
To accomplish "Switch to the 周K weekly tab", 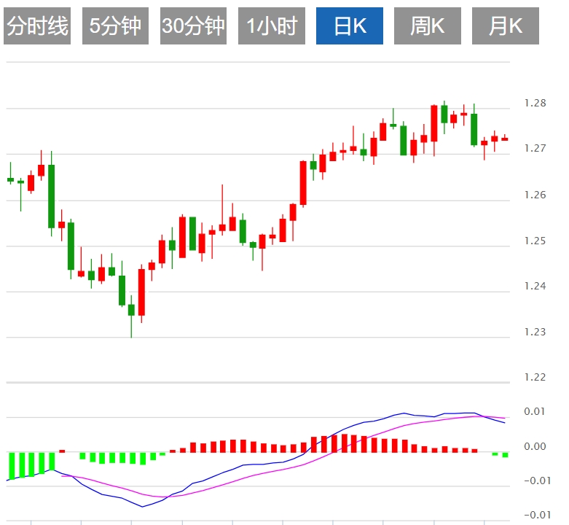I will [428, 27].
